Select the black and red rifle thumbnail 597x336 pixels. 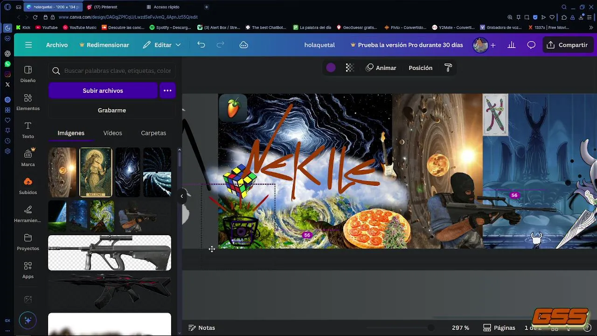point(110,292)
